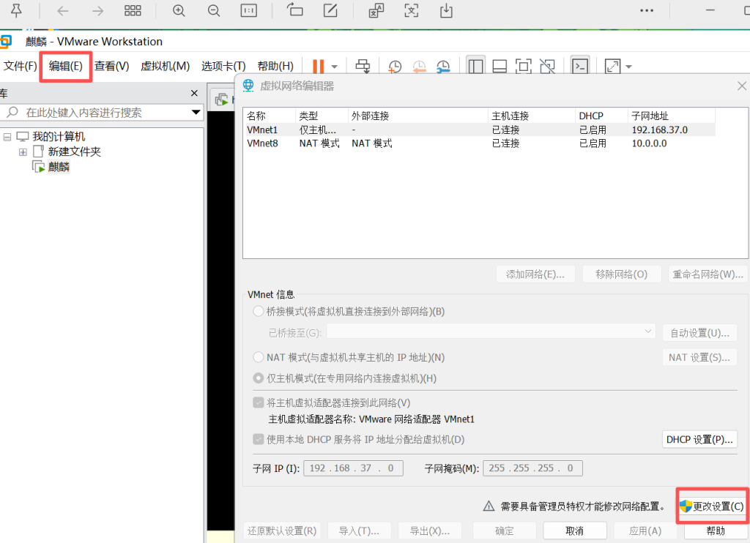Click the 更改设置(C) button

pos(712,506)
